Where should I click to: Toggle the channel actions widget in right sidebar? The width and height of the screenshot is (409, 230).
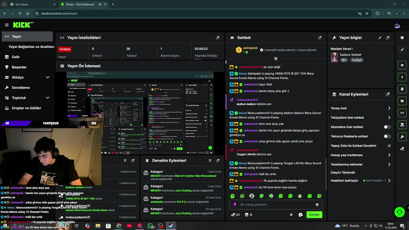click(x=402, y=125)
